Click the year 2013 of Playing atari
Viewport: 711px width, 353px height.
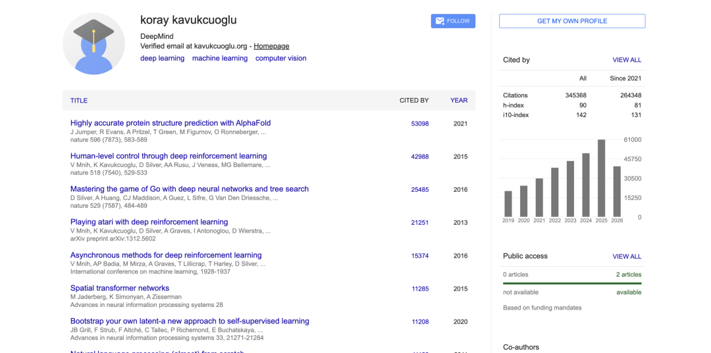tap(460, 223)
